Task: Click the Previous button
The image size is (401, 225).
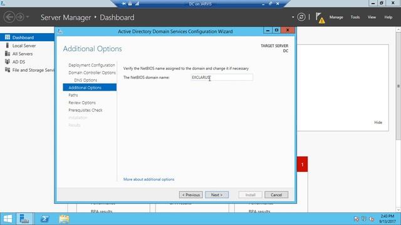Action: pos(190,194)
